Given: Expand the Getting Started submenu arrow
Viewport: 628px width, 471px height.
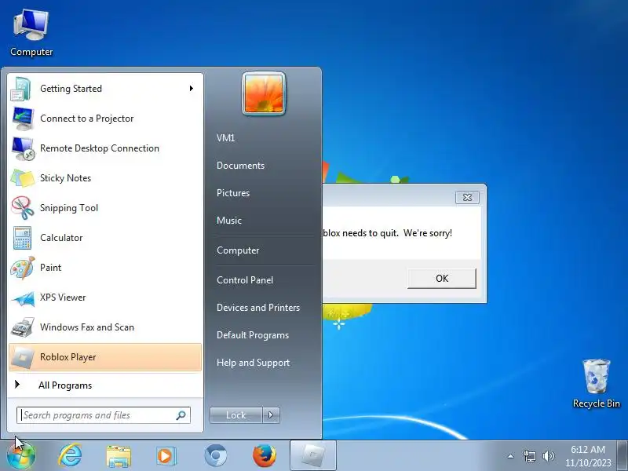Looking at the screenshot, I should [x=192, y=89].
